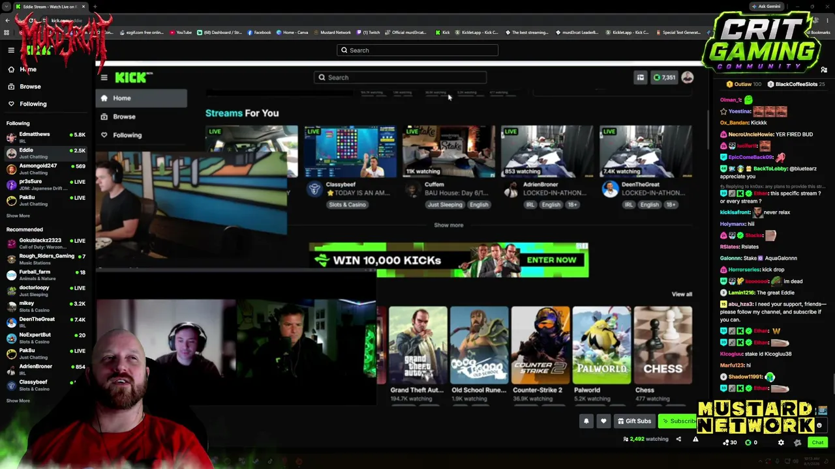Open Rough_Riders_Gaming in the Recommended list

46,259
